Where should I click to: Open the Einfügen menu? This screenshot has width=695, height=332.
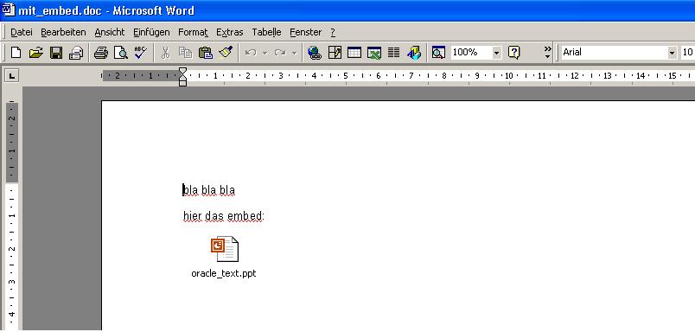tap(151, 32)
